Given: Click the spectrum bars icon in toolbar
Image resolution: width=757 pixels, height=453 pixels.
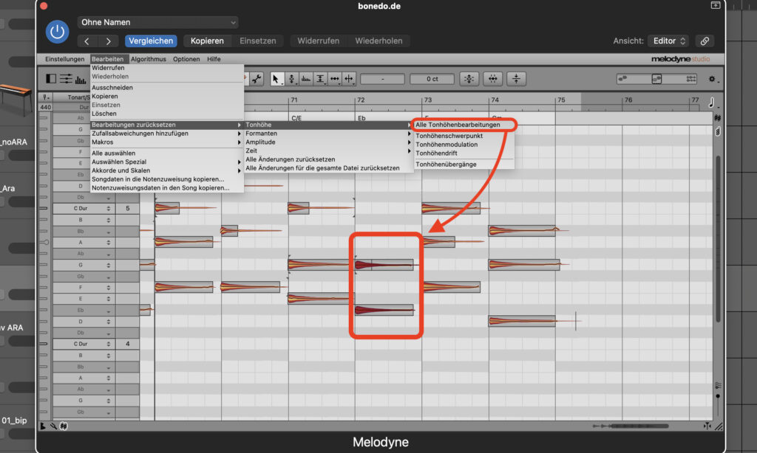Looking at the screenshot, I should pyautogui.click(x=81, y=79).
